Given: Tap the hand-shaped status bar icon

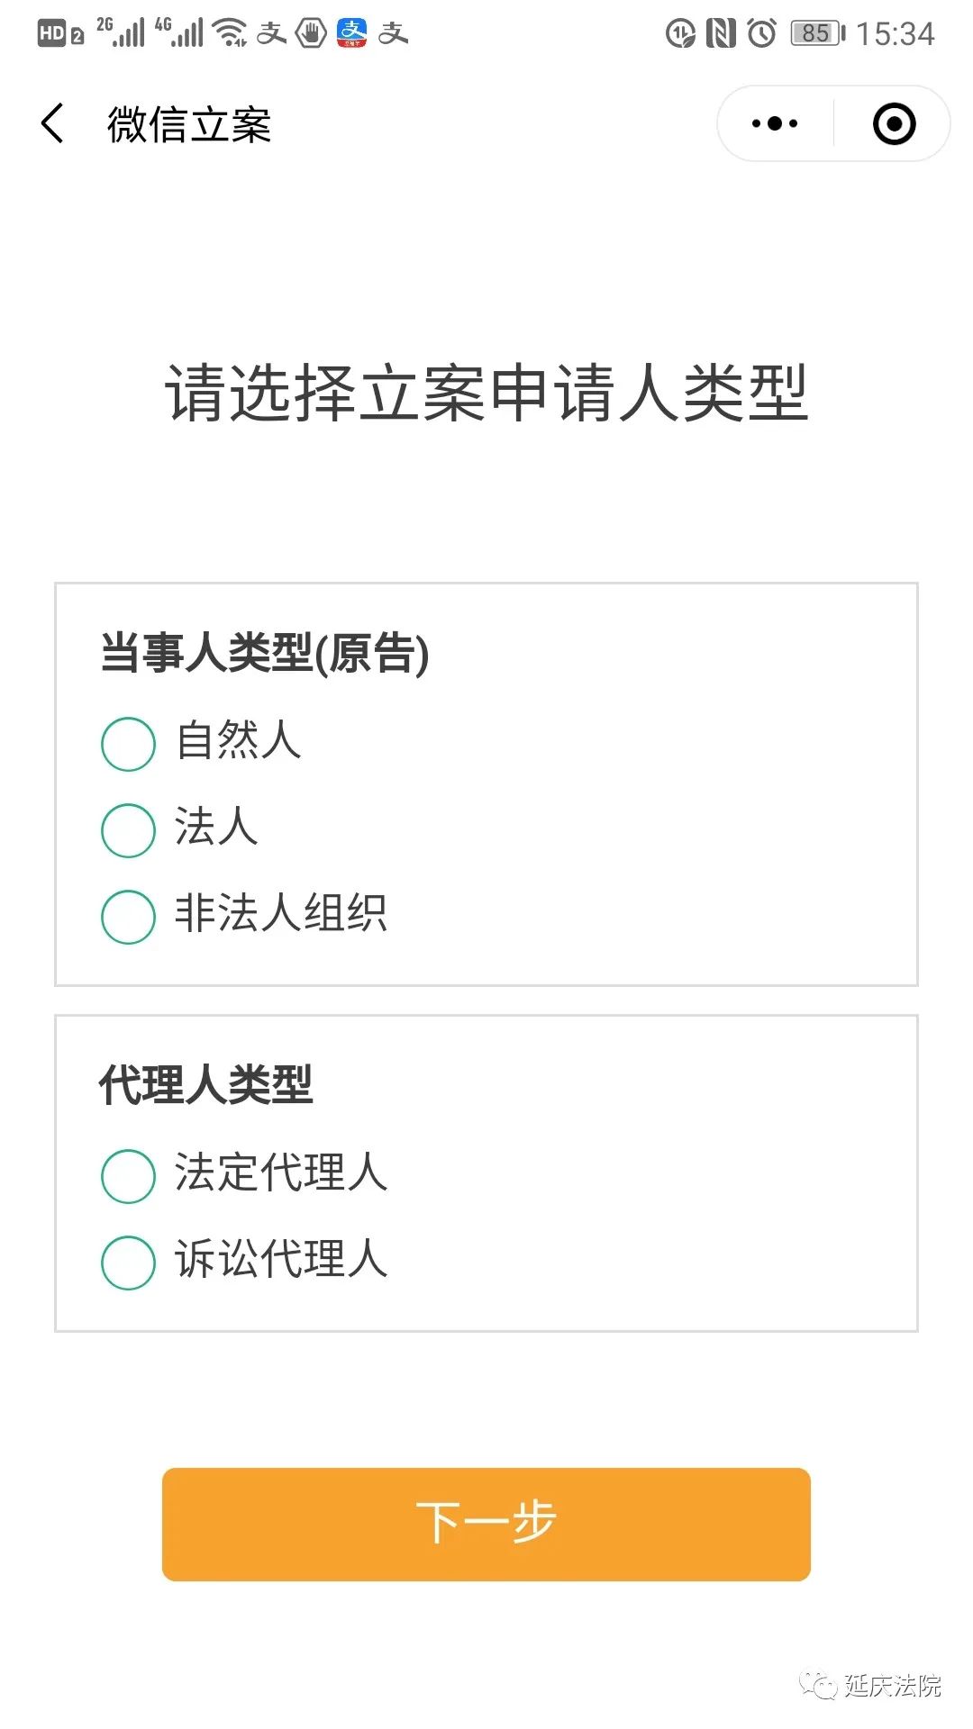Looking at the screenshot, I should [x=311, y=33].
